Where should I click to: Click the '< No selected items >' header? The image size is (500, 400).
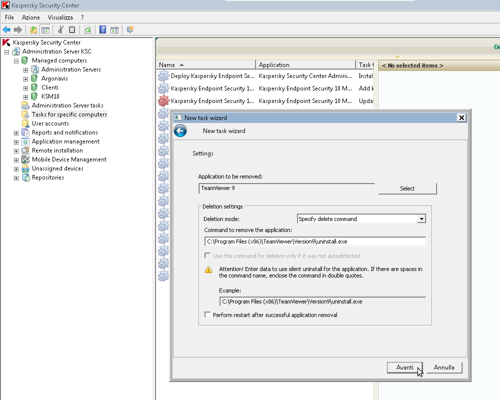[x=412, y=65]
